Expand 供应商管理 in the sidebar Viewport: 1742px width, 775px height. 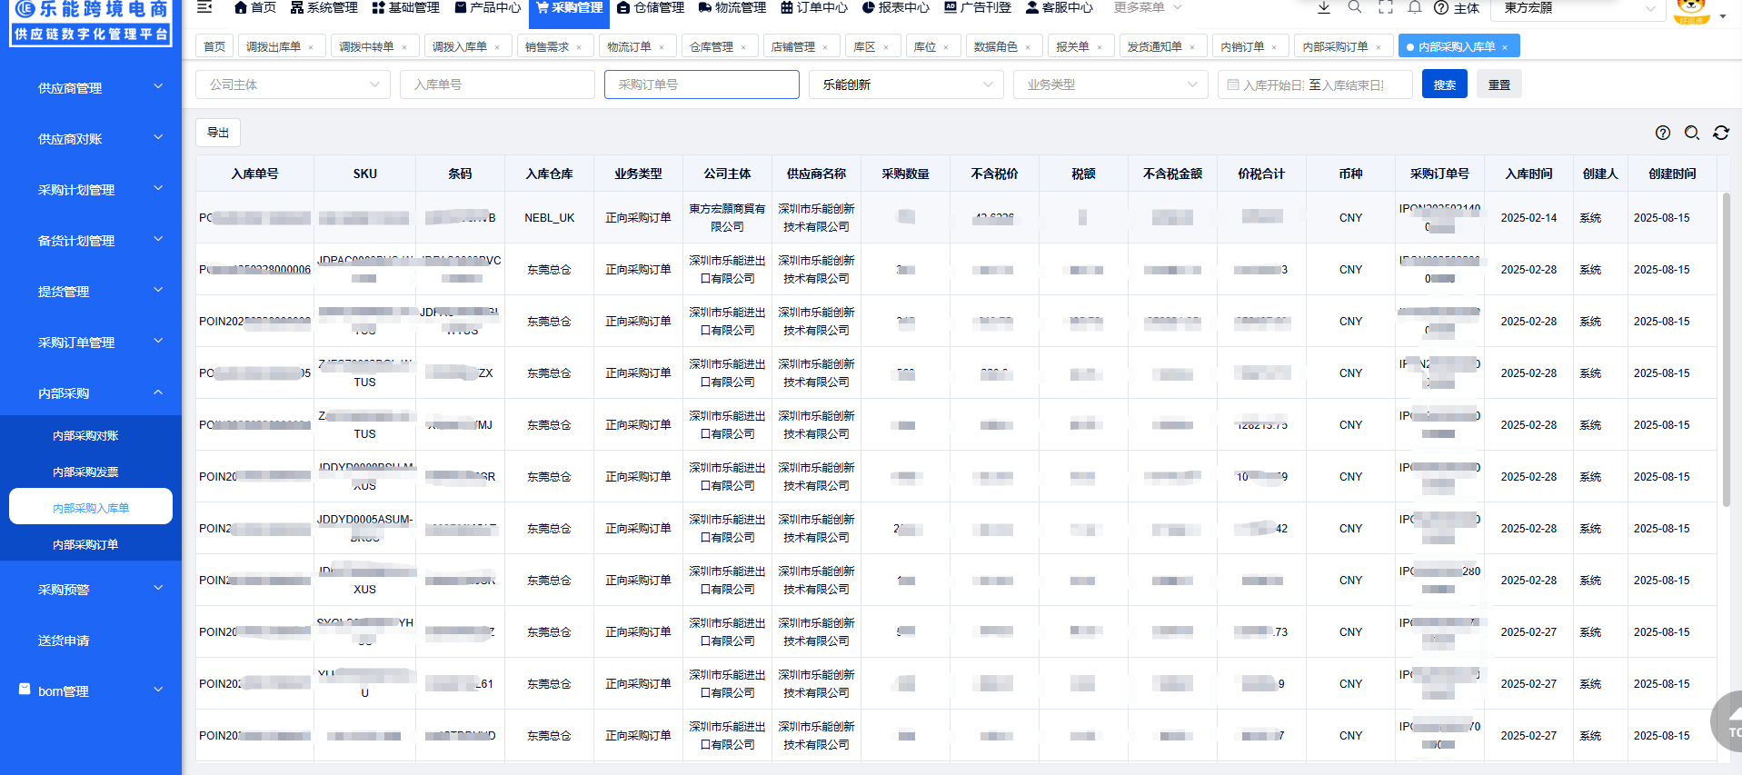point(91,88)
